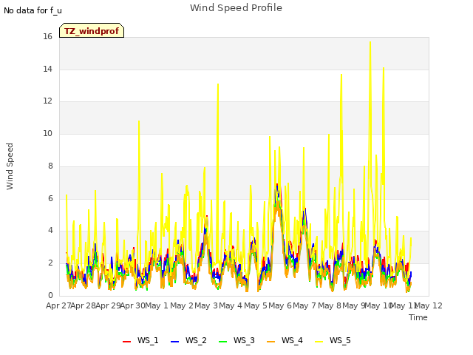The width and height of the screenshot is (473, 355).
Task: Click the y-axis tick value 8
Action: (50, 166)
